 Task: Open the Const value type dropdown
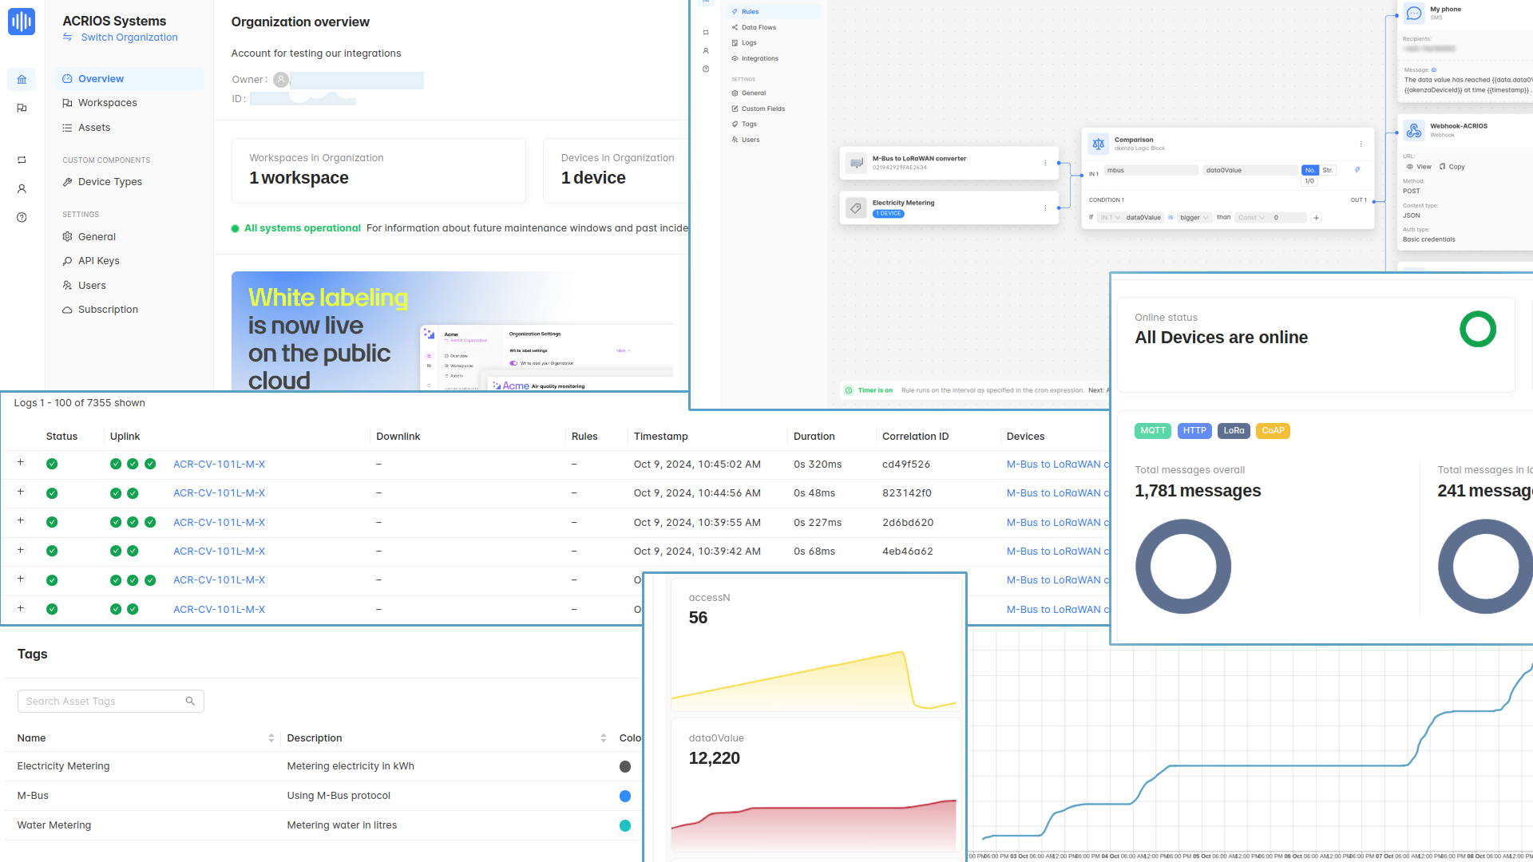[1251, 218]
